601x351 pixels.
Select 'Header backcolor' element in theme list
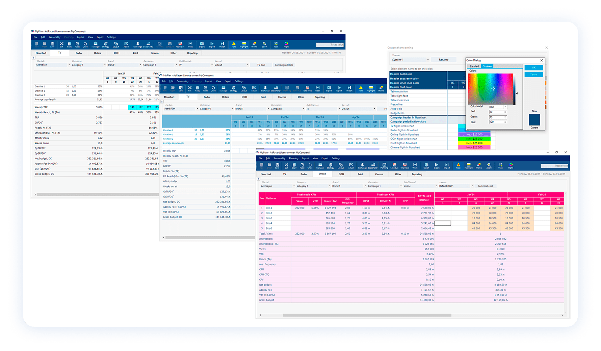tap(418, 74)
